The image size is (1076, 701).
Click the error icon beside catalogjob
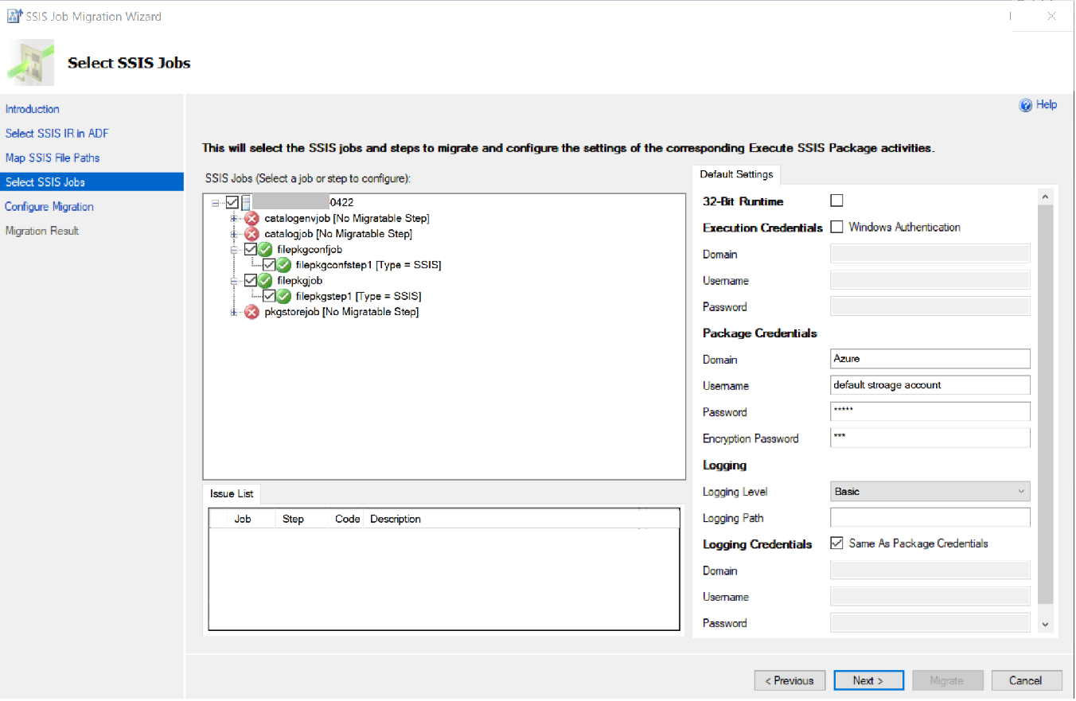pyautogui.click(x=252, y=233)
